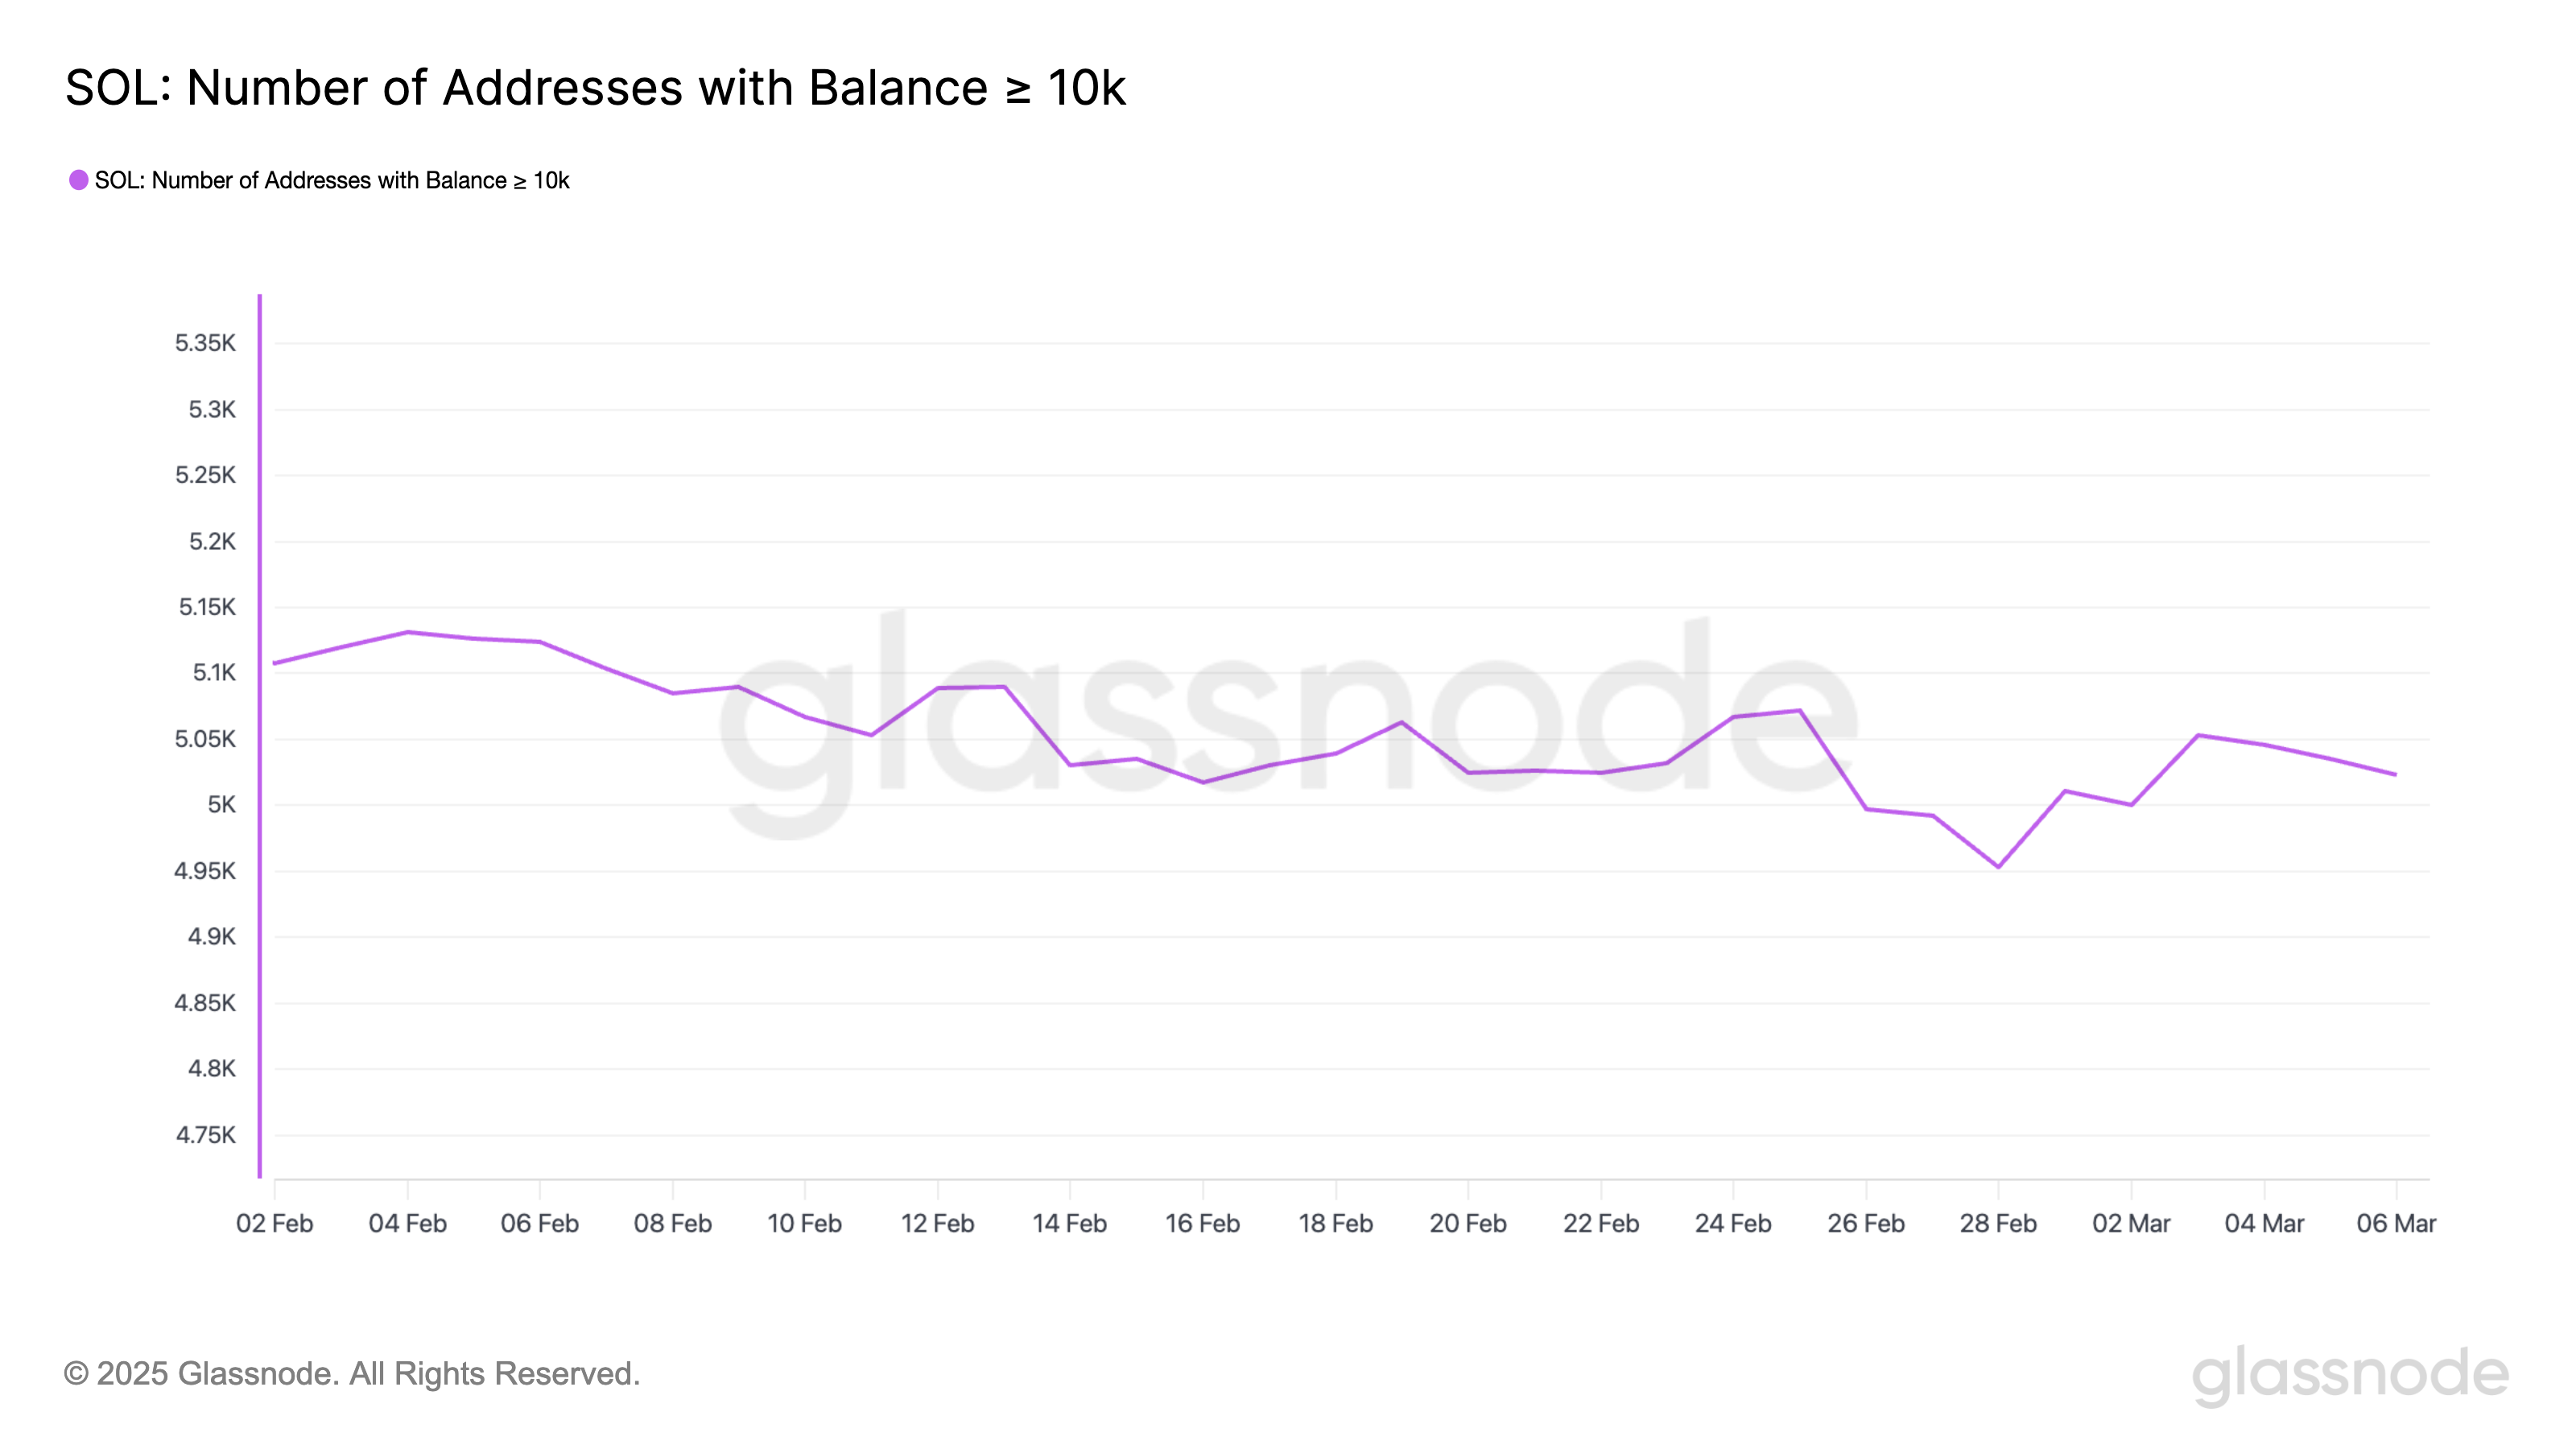Click the line's peak near 04 Feb
This screenshot has width=2576, height=1449.
tap(407, 632)
